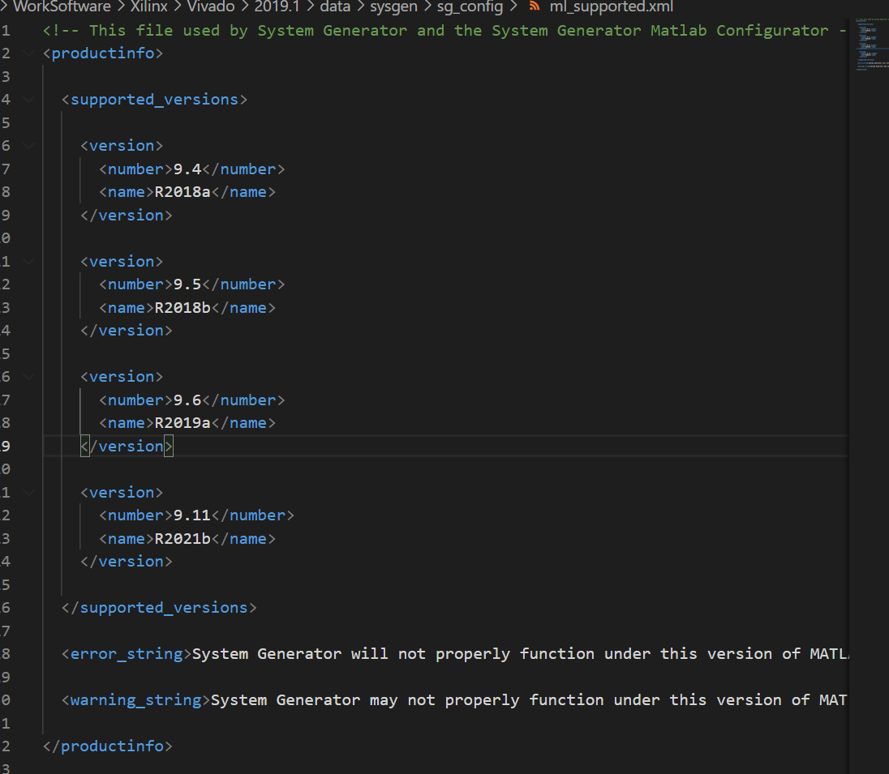Select Xilinx in the breadcrumb path
889x774 pixels.
point(148,7)
